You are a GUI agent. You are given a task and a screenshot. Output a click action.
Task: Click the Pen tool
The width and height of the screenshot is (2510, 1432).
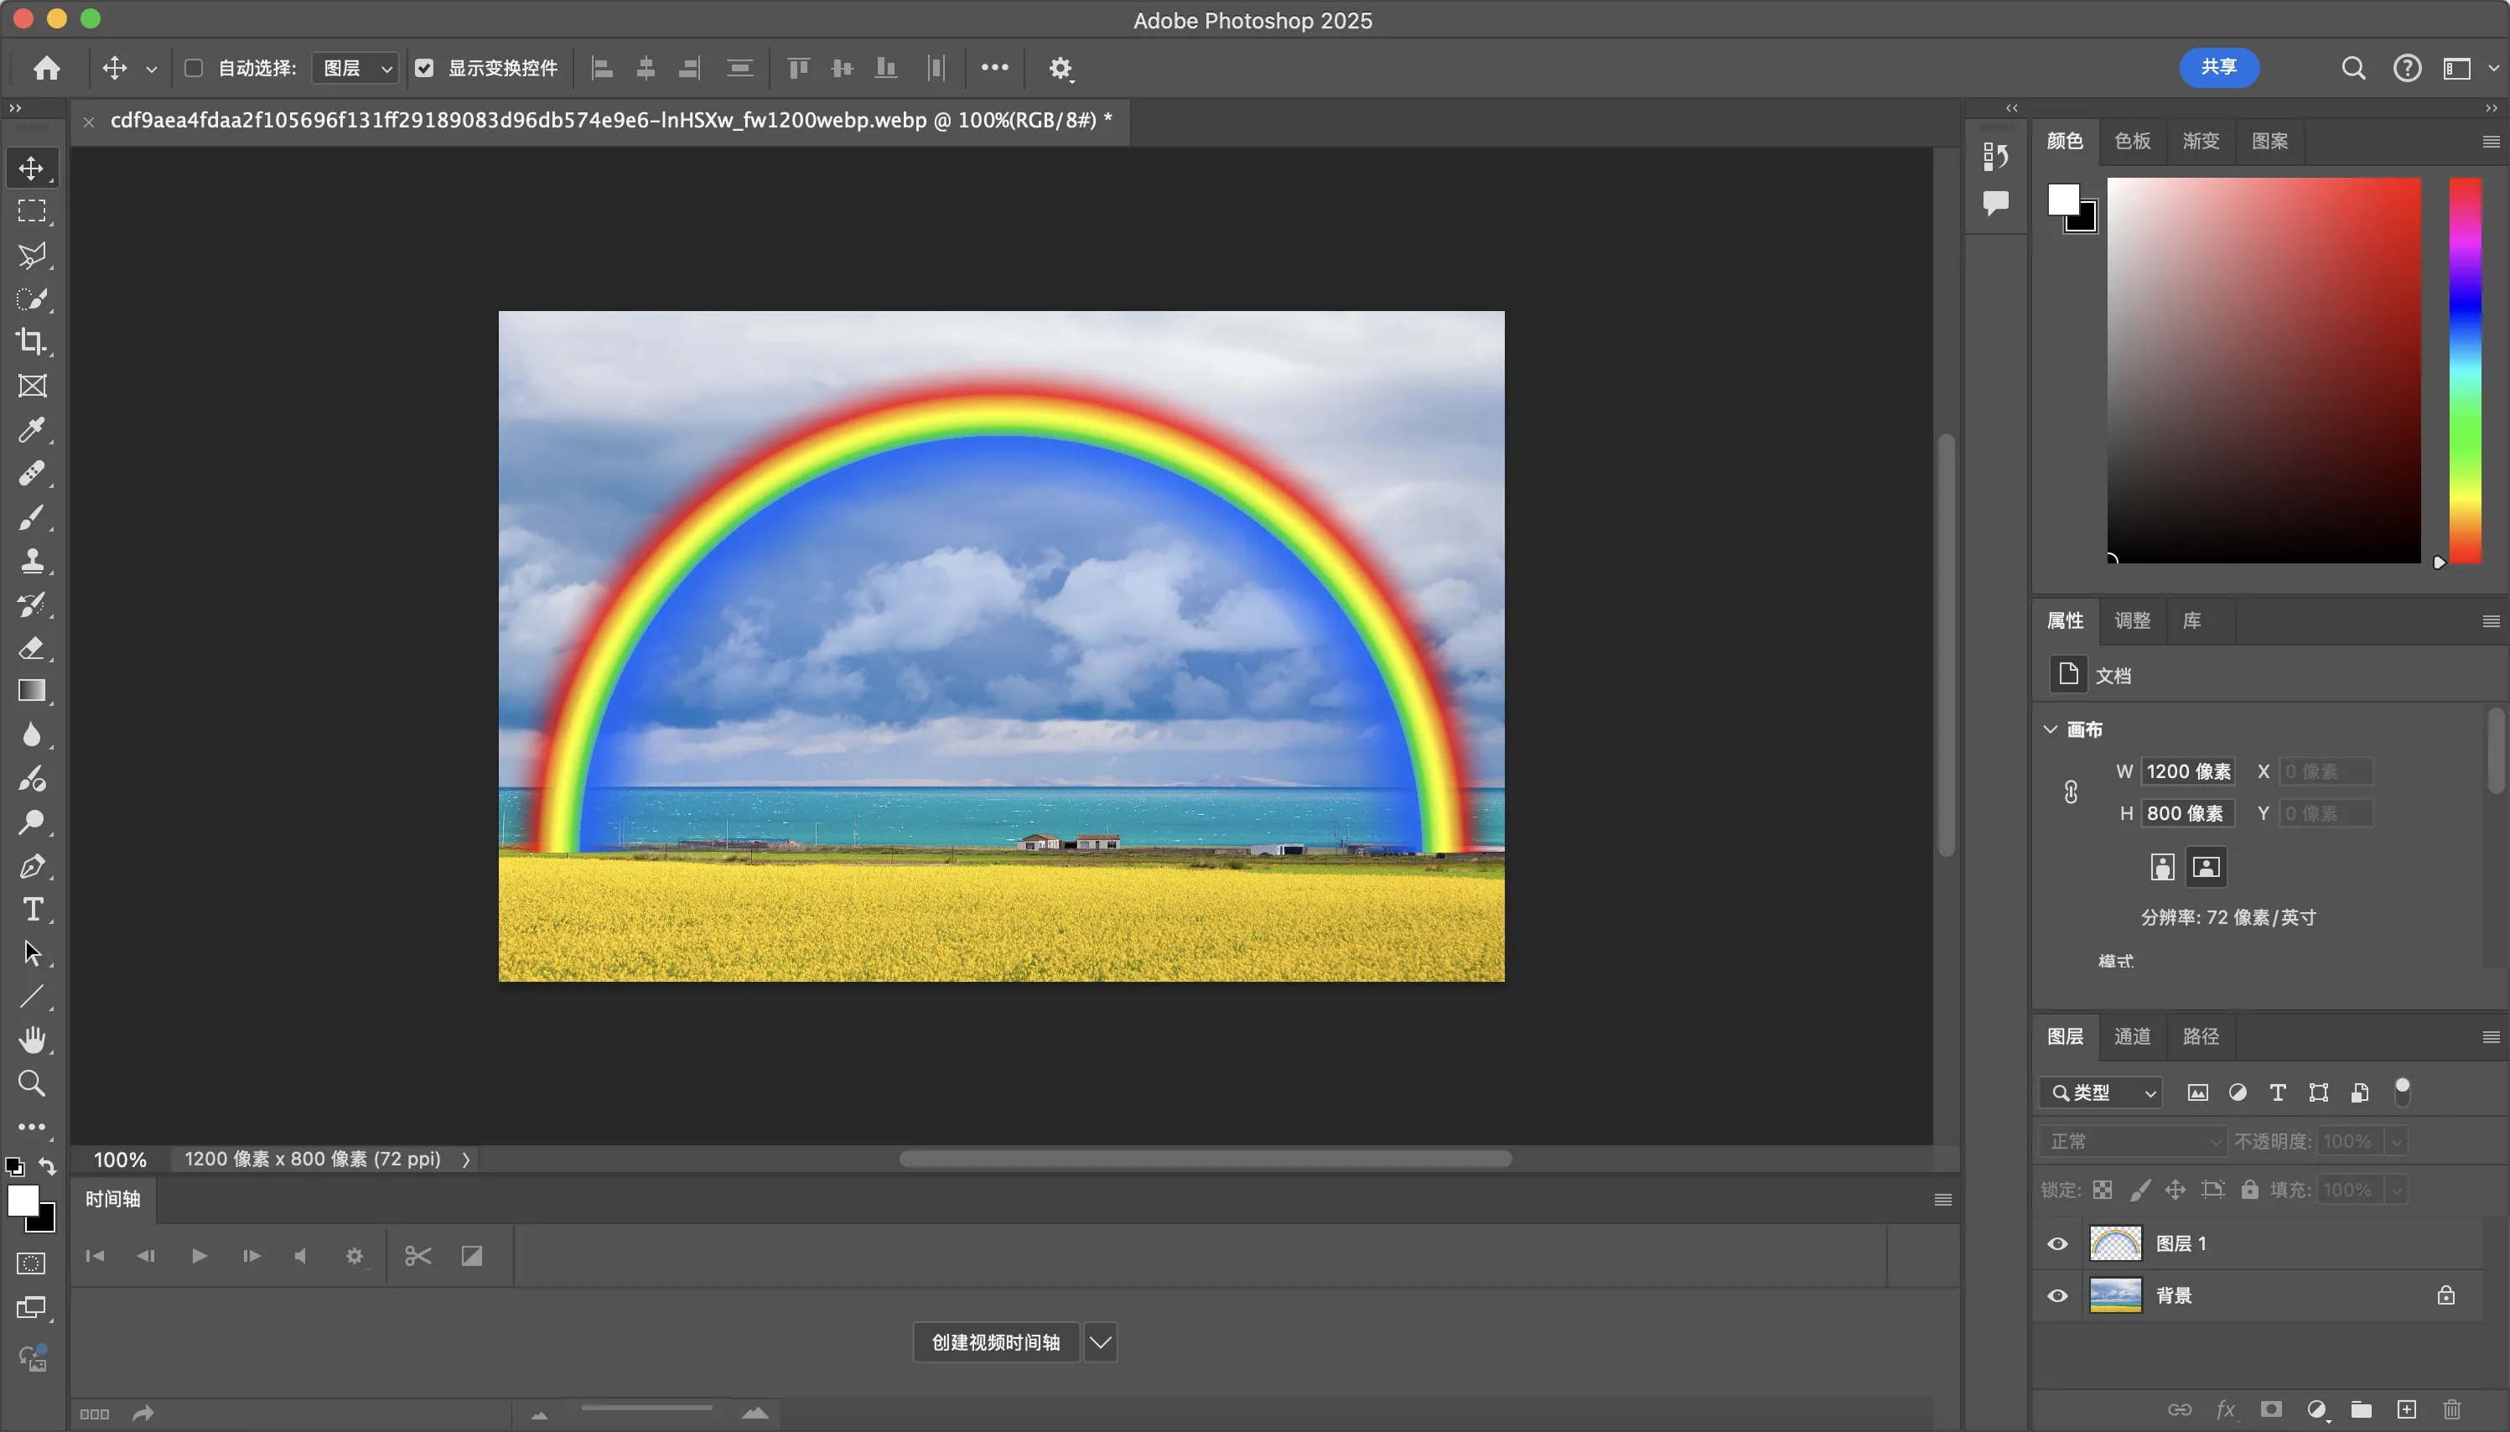click(32, 865)
